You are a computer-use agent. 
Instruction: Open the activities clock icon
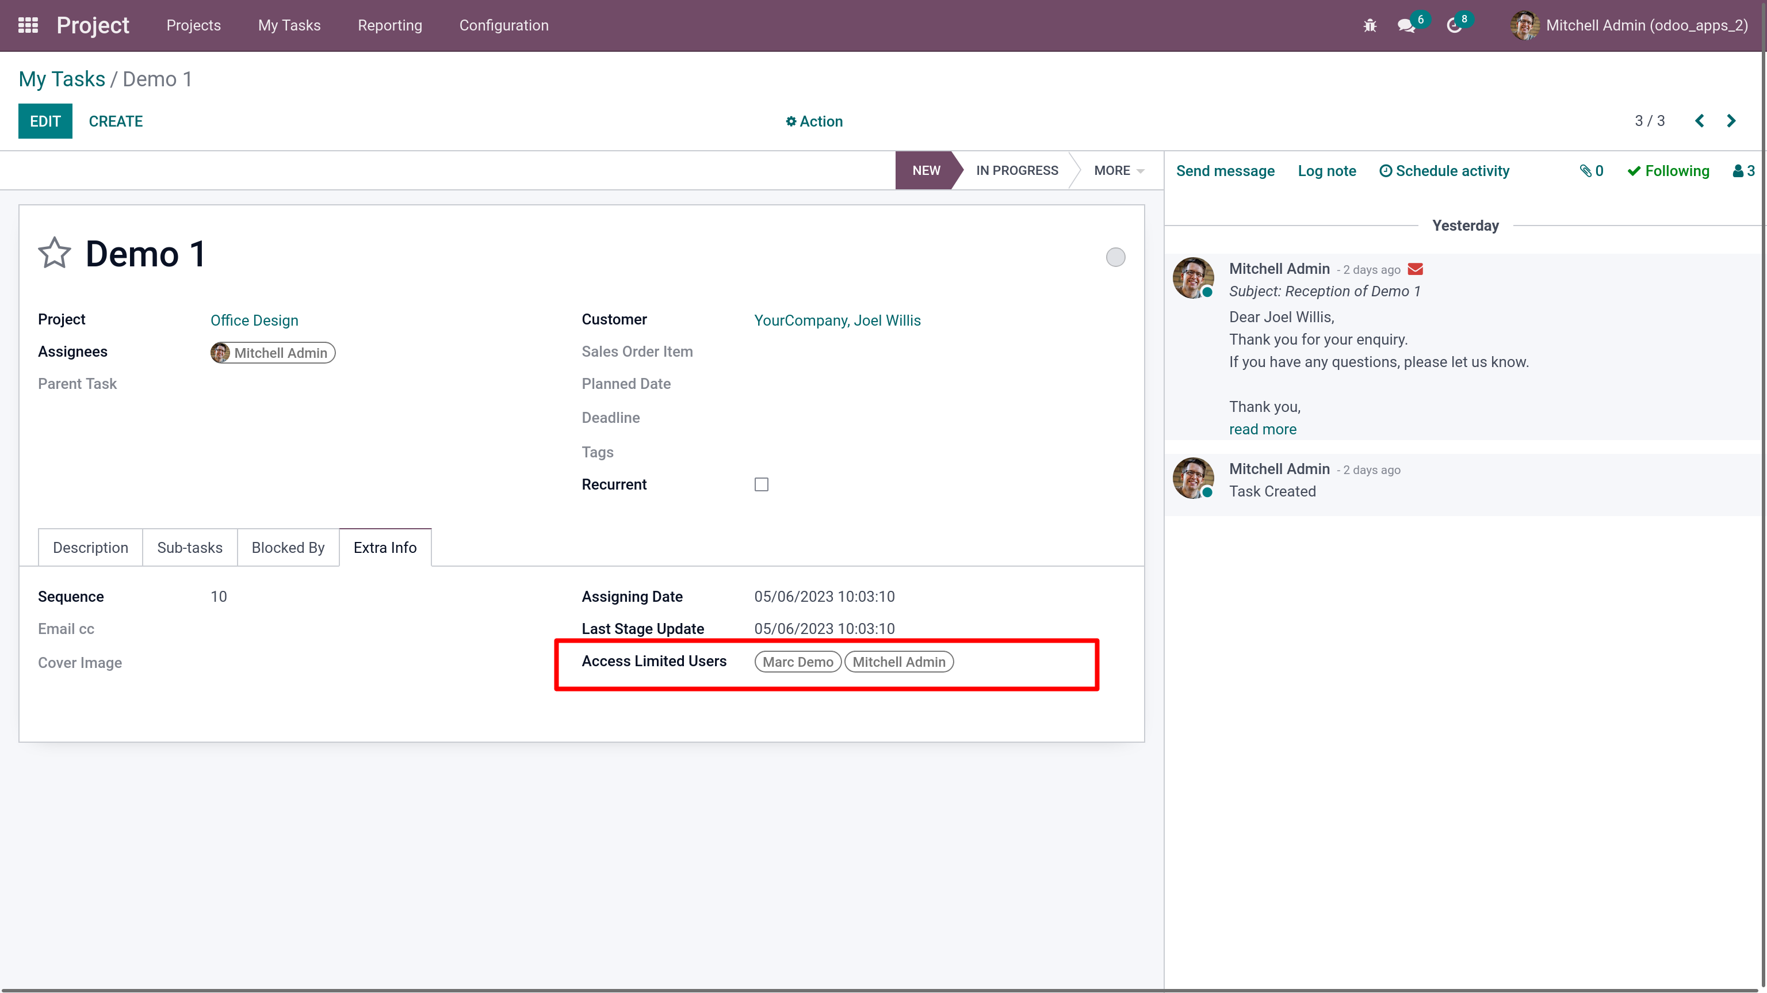[1454, 25]
